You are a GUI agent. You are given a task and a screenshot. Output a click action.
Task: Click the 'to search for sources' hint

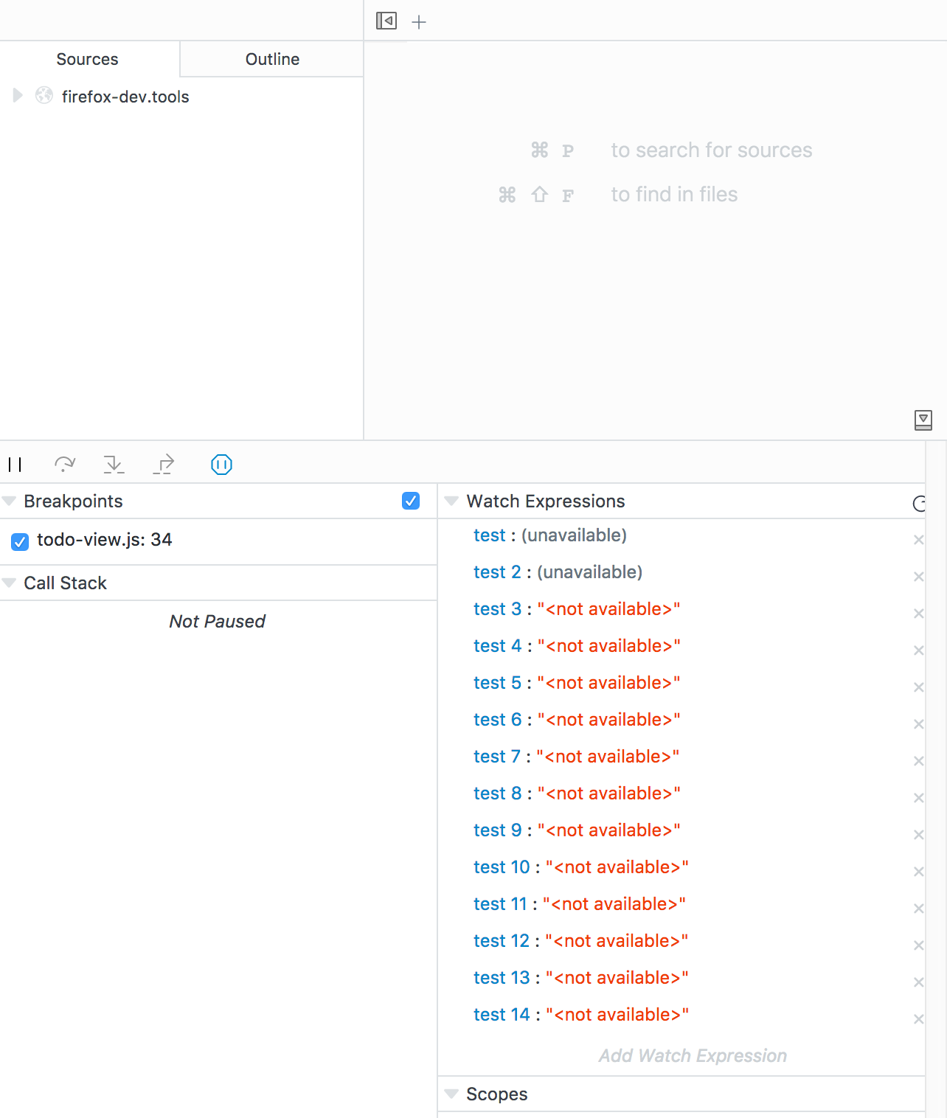click(712, 150)
